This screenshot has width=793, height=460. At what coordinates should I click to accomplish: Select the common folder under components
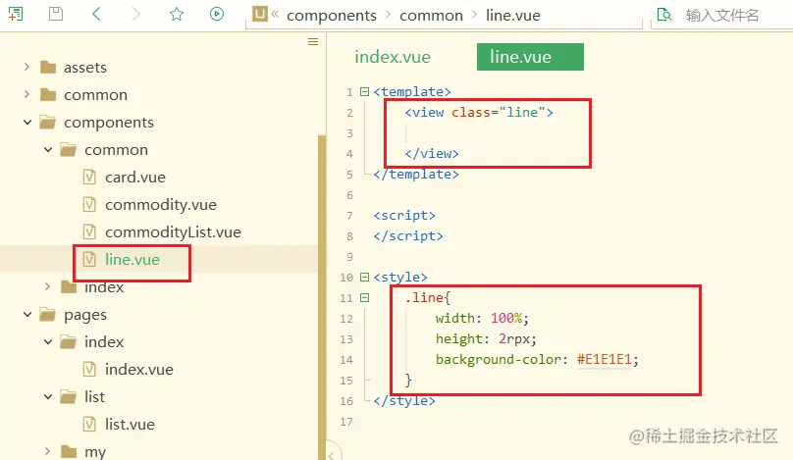[x=117, y=150]
